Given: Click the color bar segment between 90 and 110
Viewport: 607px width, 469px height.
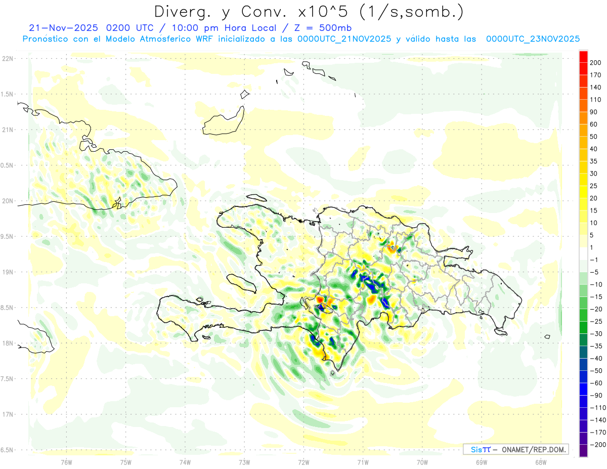Looking at the screenshot, I should click(x=583, y=106).
